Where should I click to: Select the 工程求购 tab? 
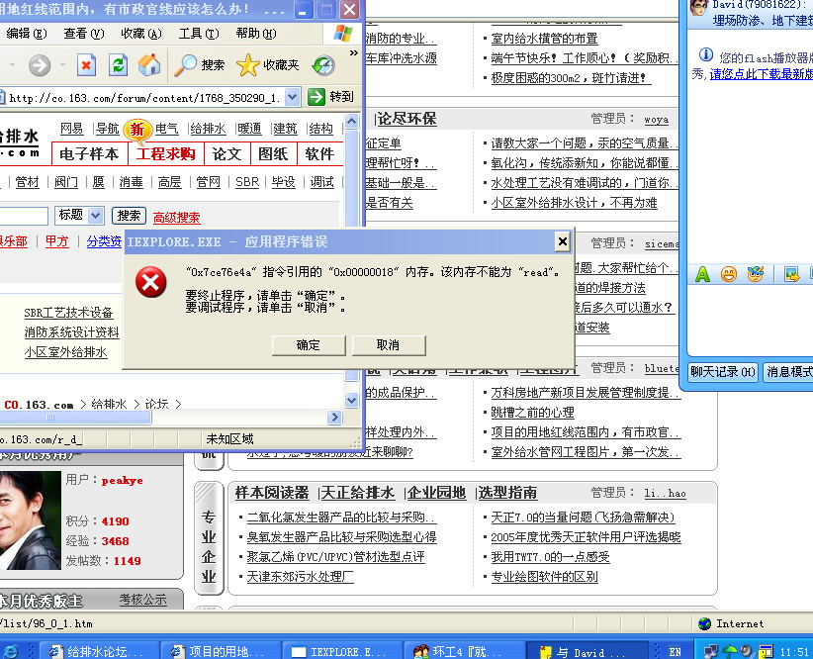(x=165, y=153)
